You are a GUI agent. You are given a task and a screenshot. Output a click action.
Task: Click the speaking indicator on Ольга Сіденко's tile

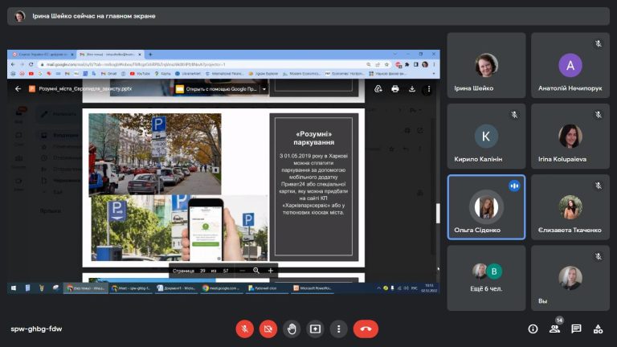coord(514,186)
